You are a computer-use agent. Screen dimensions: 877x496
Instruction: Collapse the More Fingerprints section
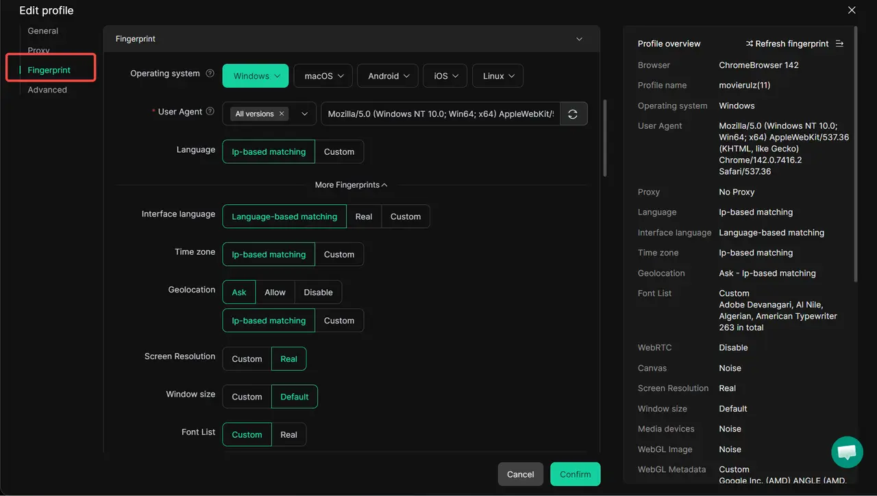click(x=351, y=185)
